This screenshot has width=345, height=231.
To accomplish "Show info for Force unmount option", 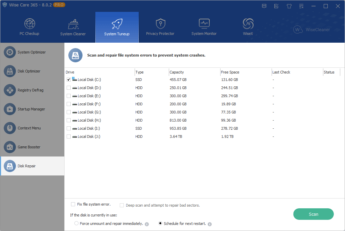I will [x=147, y=224].
